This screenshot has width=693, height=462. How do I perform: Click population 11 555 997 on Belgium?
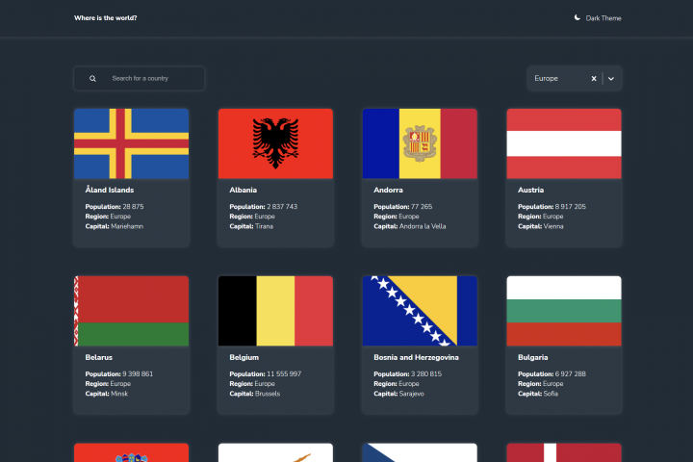coord(284,374)
